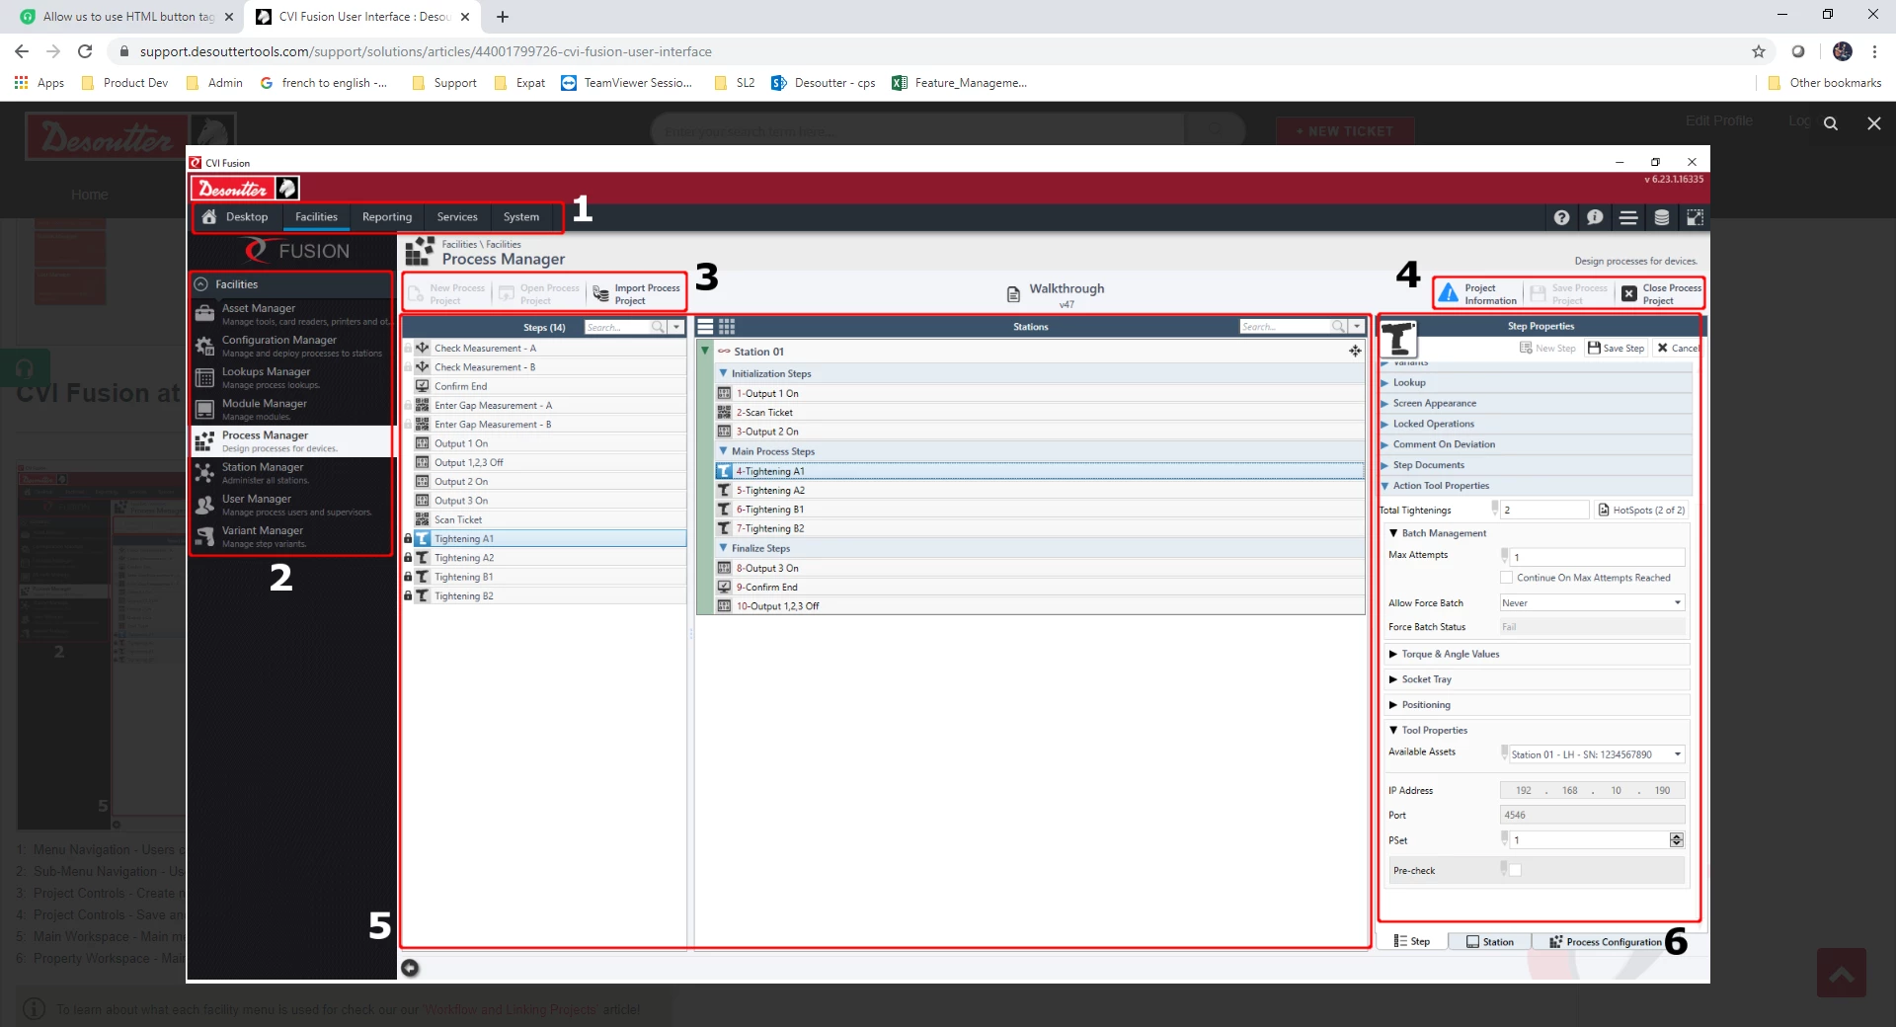Switch to the Process Configuration tab

(x=1606, y=942)
